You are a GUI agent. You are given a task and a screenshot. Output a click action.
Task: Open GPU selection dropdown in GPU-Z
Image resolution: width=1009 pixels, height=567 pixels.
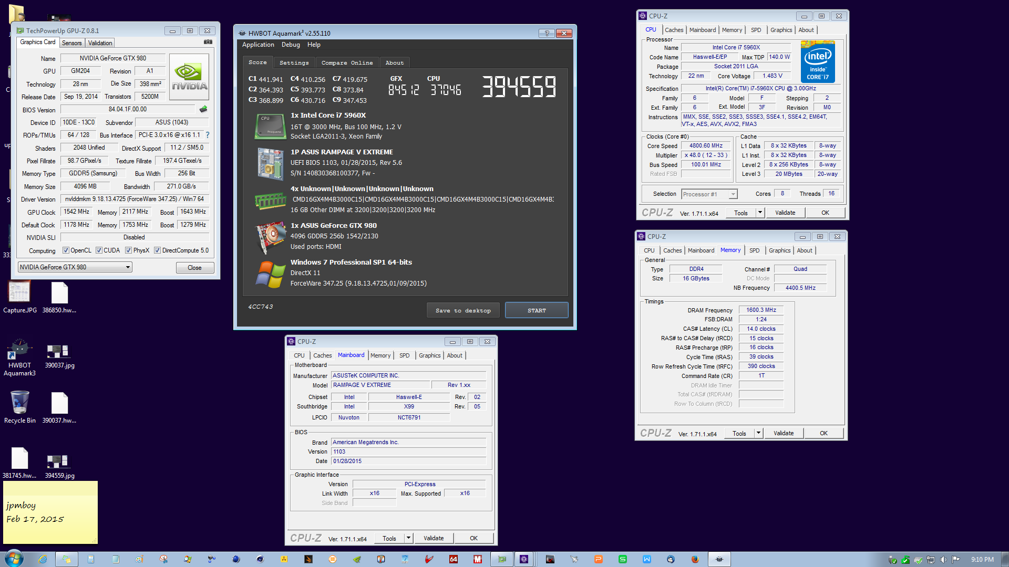point(75,267)
